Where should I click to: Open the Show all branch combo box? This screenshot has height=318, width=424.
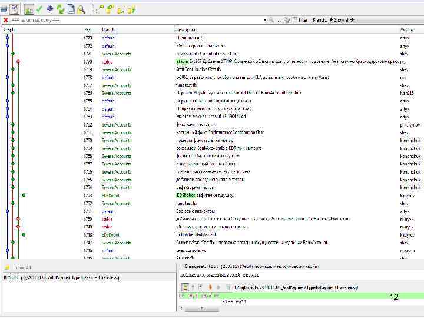[x=376, y=20]
